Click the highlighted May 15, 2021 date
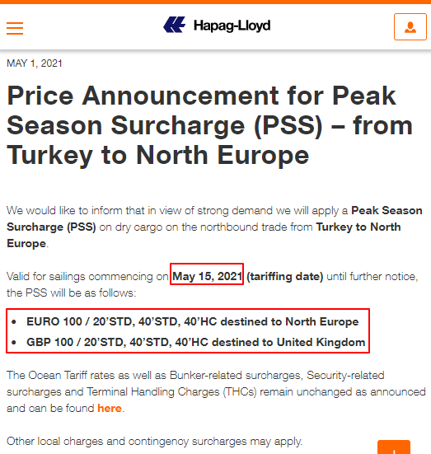431x454 pixels. pyautogui.click(x=207, y=276)
